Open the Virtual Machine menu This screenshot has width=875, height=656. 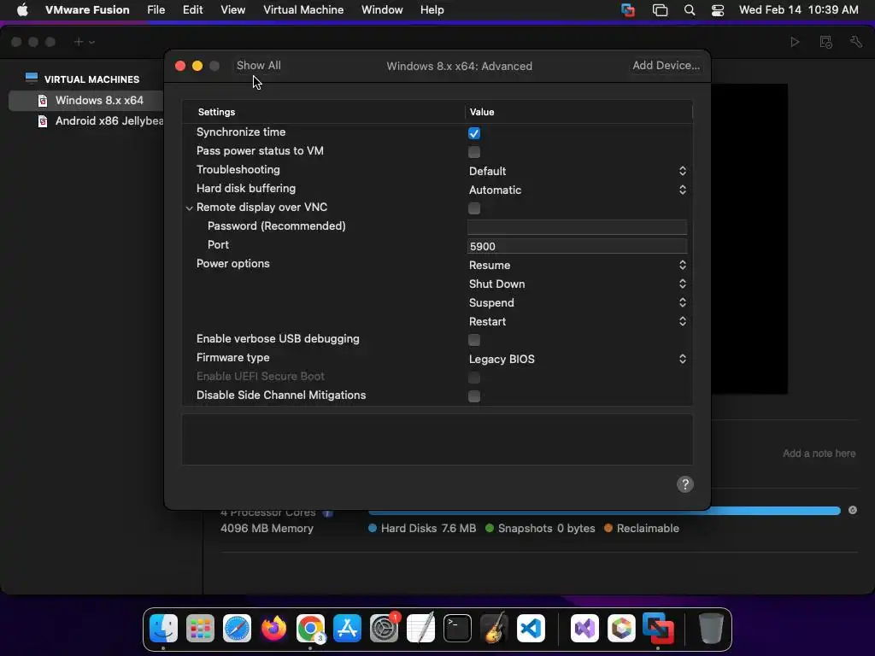click(x=303, y=10)
